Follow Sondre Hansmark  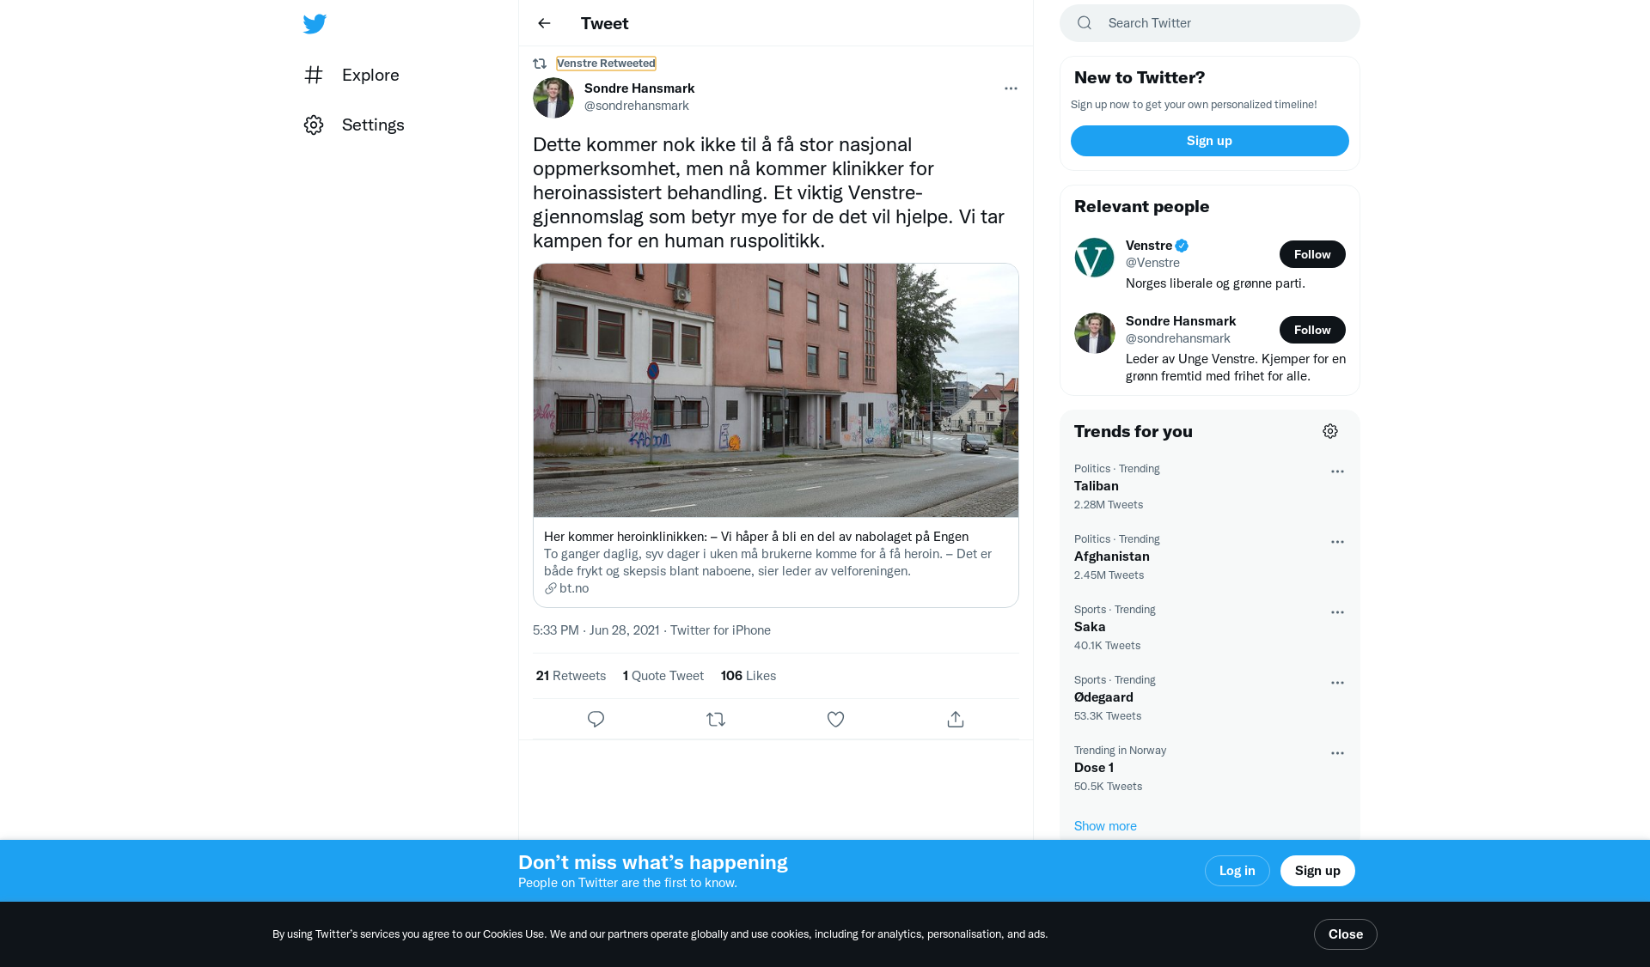1312,330
